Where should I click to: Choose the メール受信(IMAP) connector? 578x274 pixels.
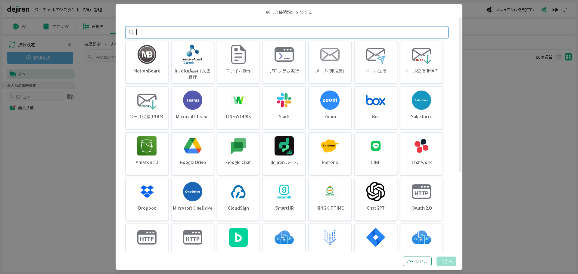tap(421, 62)
